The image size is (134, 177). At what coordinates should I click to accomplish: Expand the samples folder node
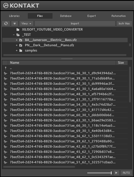[x=17, y=50]
